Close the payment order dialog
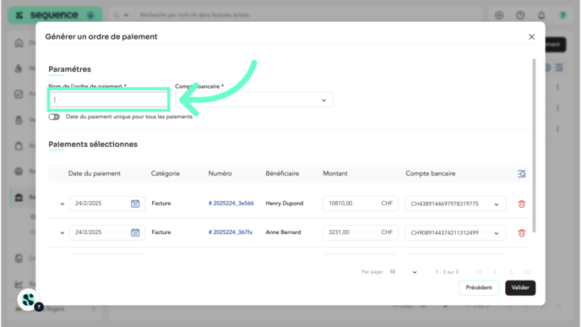The image size is (581, 327). 531,36
